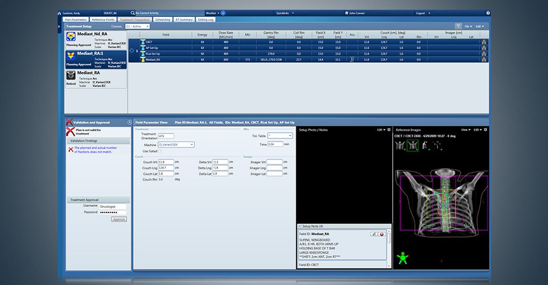This screenshot has height=285, width=548.
Task: Maximize the Reference Images panel
Action: point(485,130)
